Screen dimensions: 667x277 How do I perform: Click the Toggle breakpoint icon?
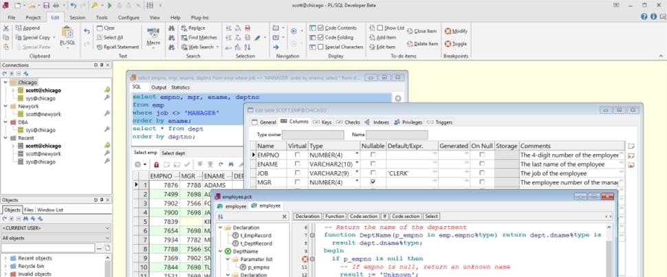tap(448, 43)
